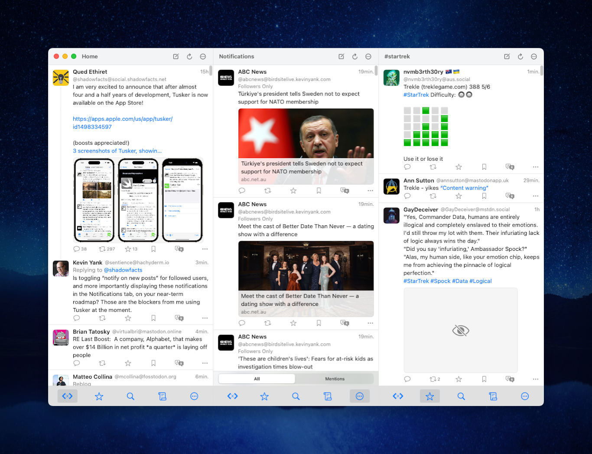This screenshot has width=592, height=454.
Task: Favorite Brian Tatosky's post
Action: point(128,363)
